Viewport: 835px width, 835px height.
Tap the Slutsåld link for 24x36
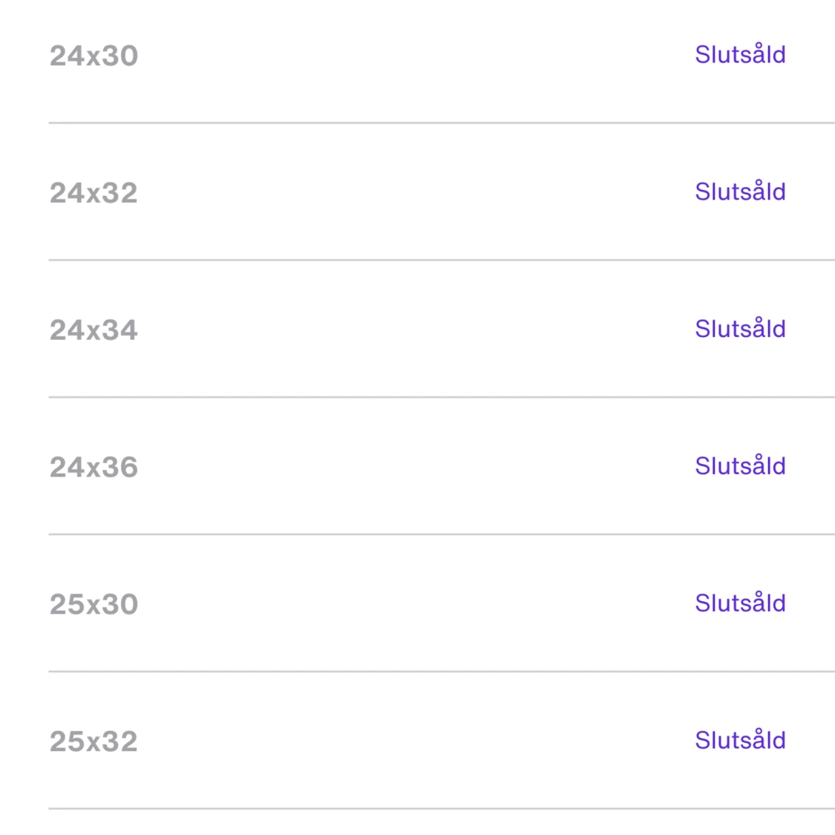click(x=739, y=466)
